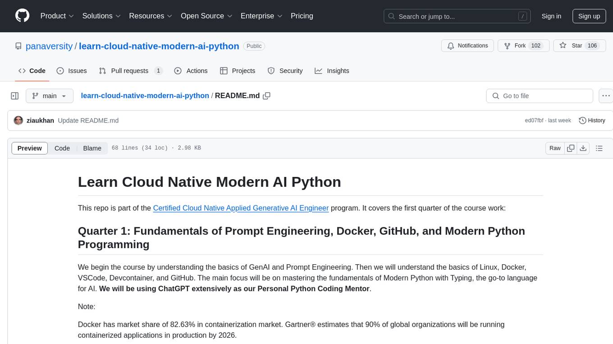This screenshot has width=613, height=344.
Task: Open the panaversity owner profile
Action: click(x=49, y=46)
